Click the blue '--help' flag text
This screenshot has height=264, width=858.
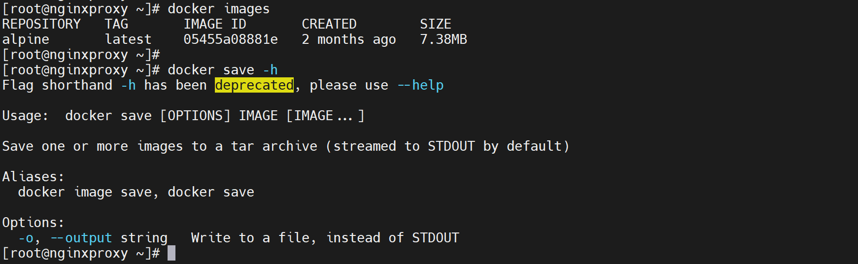coord(421,85)
